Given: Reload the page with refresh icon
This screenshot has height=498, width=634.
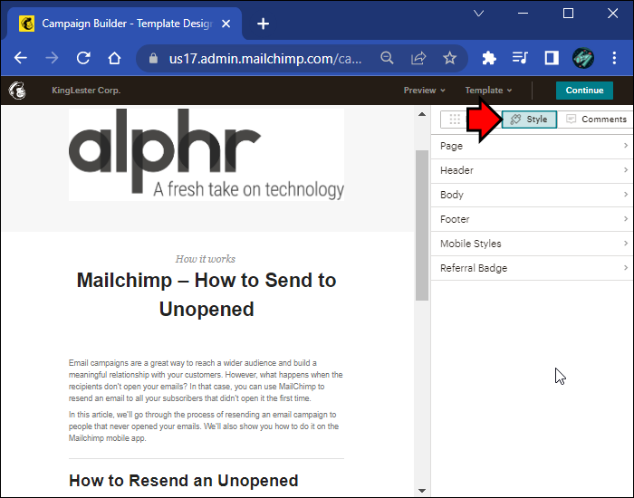Looking at the screenshot, I should tap(83, 58).
